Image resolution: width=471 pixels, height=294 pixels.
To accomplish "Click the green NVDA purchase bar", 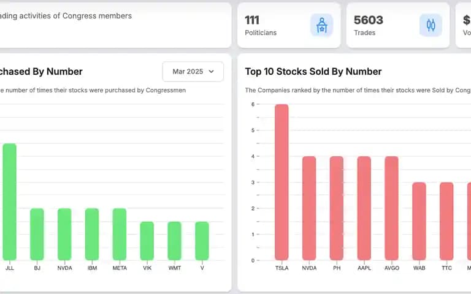I will pos(64,235).
